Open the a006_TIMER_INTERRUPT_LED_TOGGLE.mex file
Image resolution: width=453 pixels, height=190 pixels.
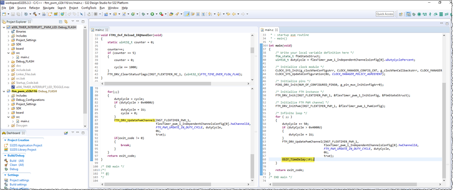tap(43, 86)
